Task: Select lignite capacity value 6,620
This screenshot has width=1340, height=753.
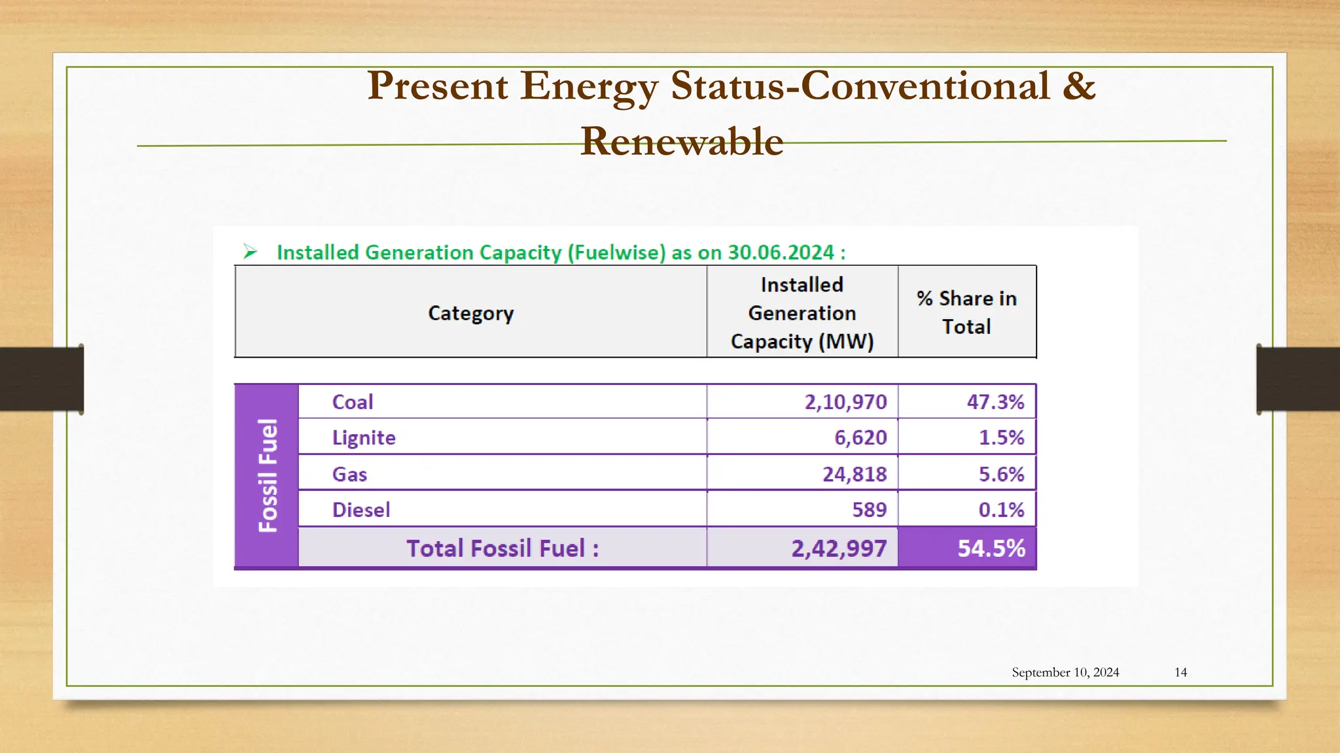Action: [x=860, y=437]
